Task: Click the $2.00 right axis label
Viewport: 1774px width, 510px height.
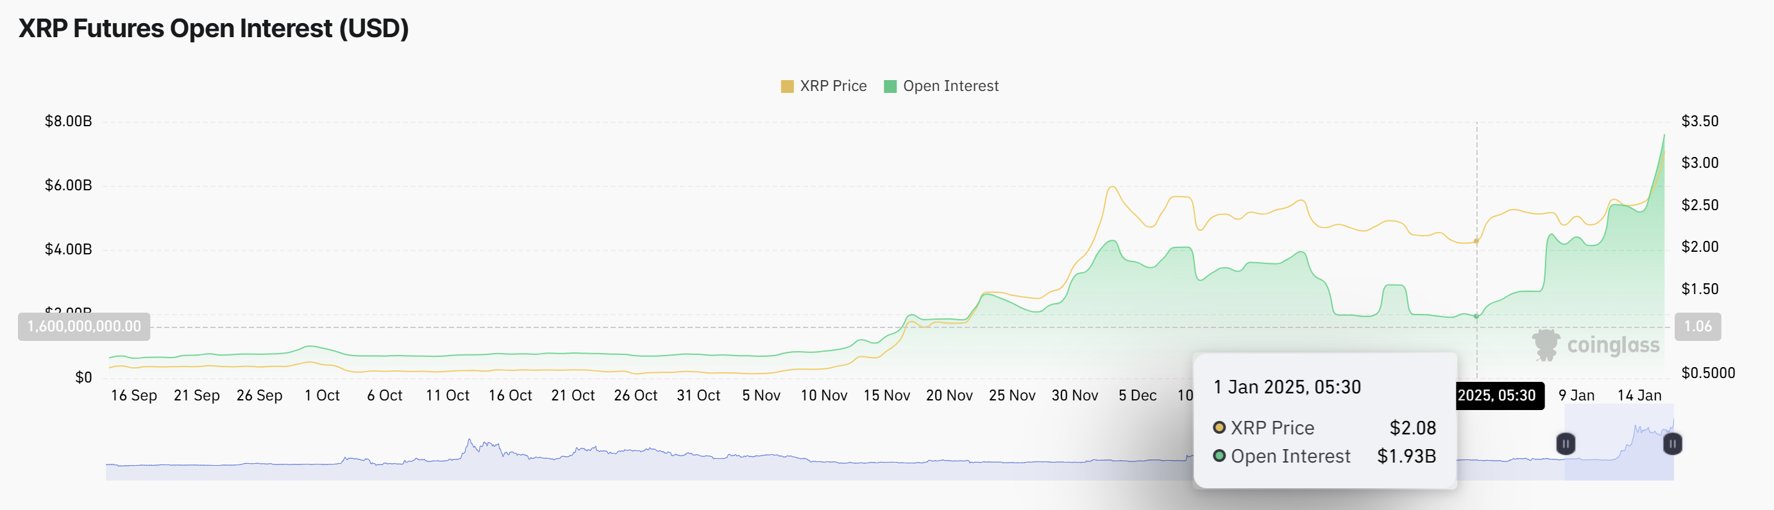Action: (1700, 247)
